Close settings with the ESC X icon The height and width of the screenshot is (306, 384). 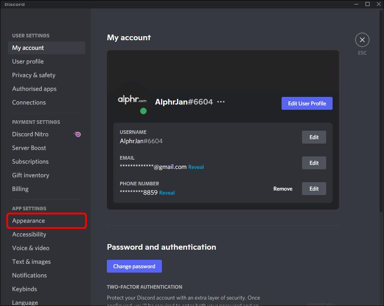pos(362,40)
